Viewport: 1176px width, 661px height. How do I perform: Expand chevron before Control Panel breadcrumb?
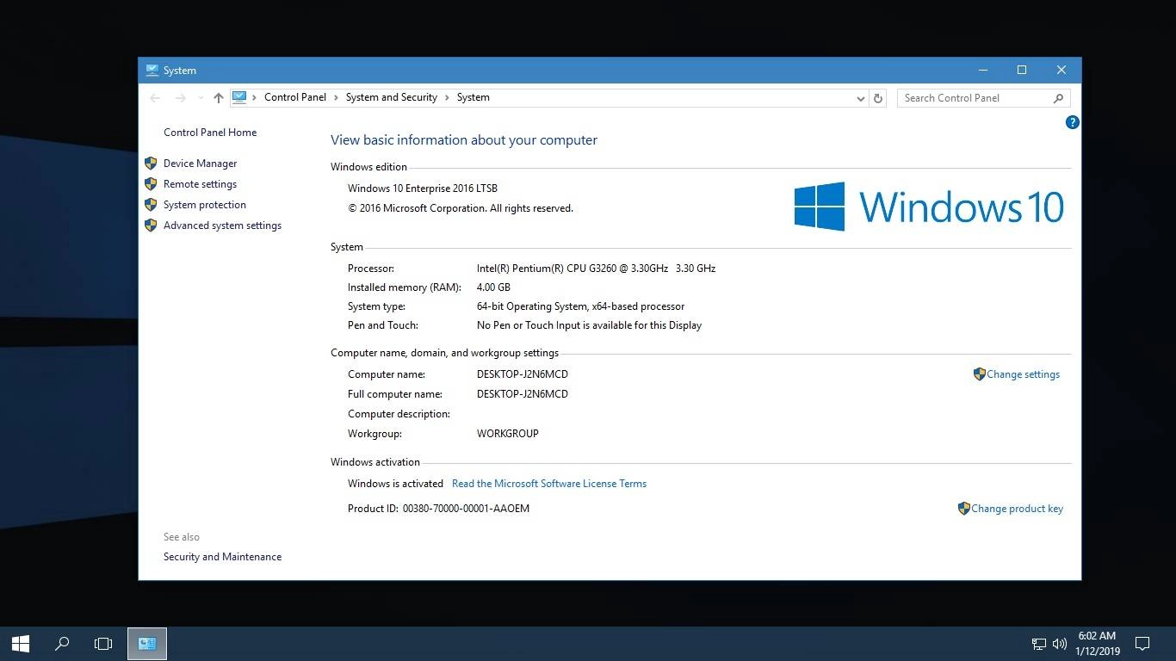(255, 98)
